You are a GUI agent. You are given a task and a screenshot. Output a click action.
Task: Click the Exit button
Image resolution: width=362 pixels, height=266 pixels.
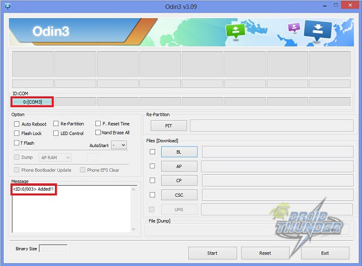pos(325,253)
